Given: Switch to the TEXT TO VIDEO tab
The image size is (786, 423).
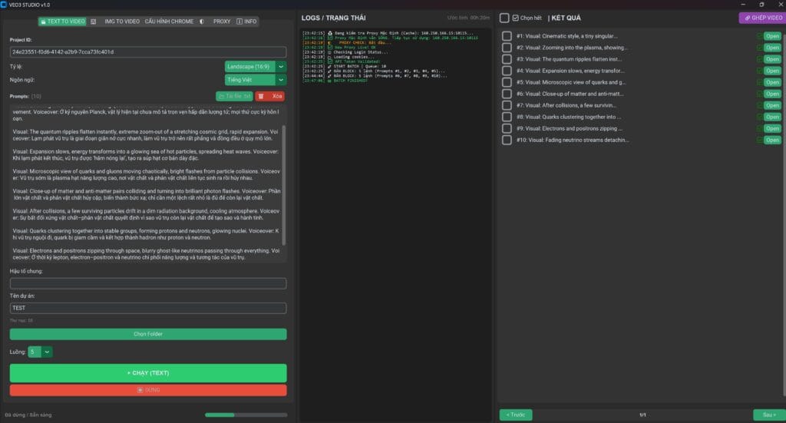Looking at the screenshot, I should pyautogui.click(x=63, y=21).
